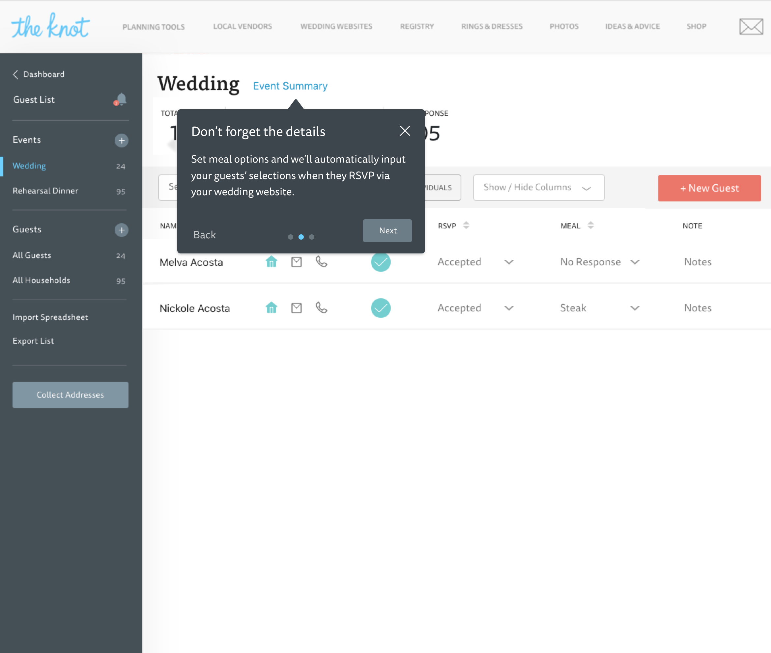Click the + New Guest button
This screenshot has height=653, width=771.
(x=709, y=188)
